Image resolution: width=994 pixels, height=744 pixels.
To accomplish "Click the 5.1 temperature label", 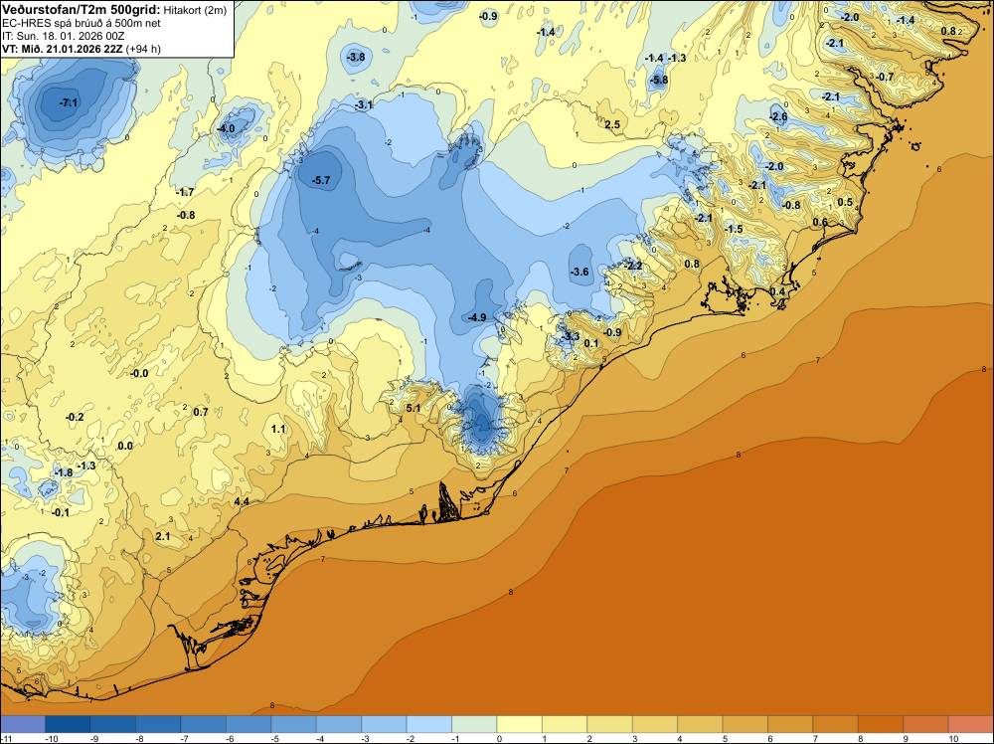I will [x=414, y=409].
